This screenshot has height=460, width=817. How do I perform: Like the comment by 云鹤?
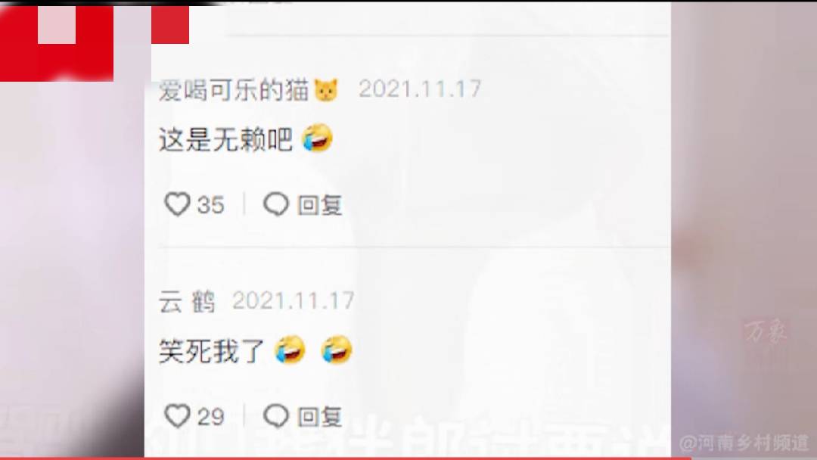tap(177, 416)
